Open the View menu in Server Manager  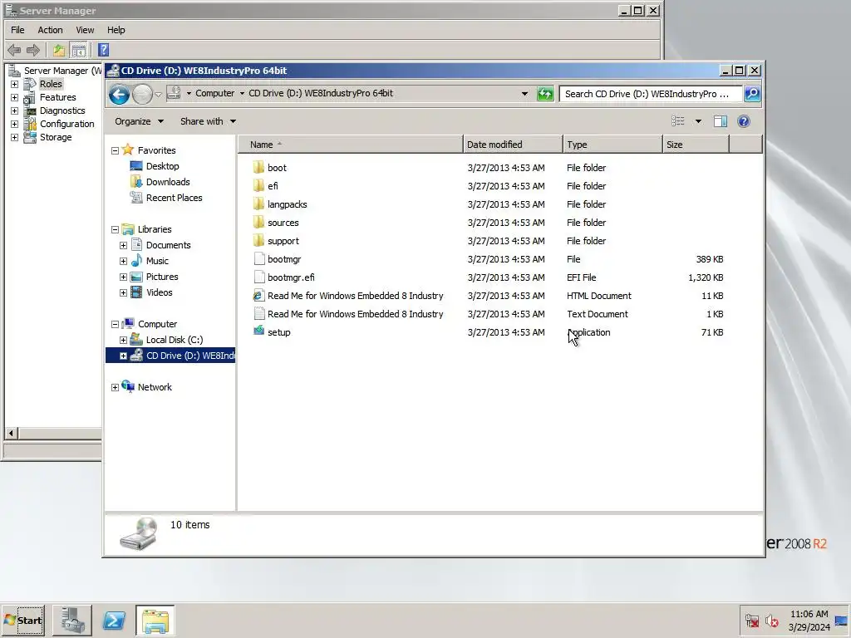85,30
